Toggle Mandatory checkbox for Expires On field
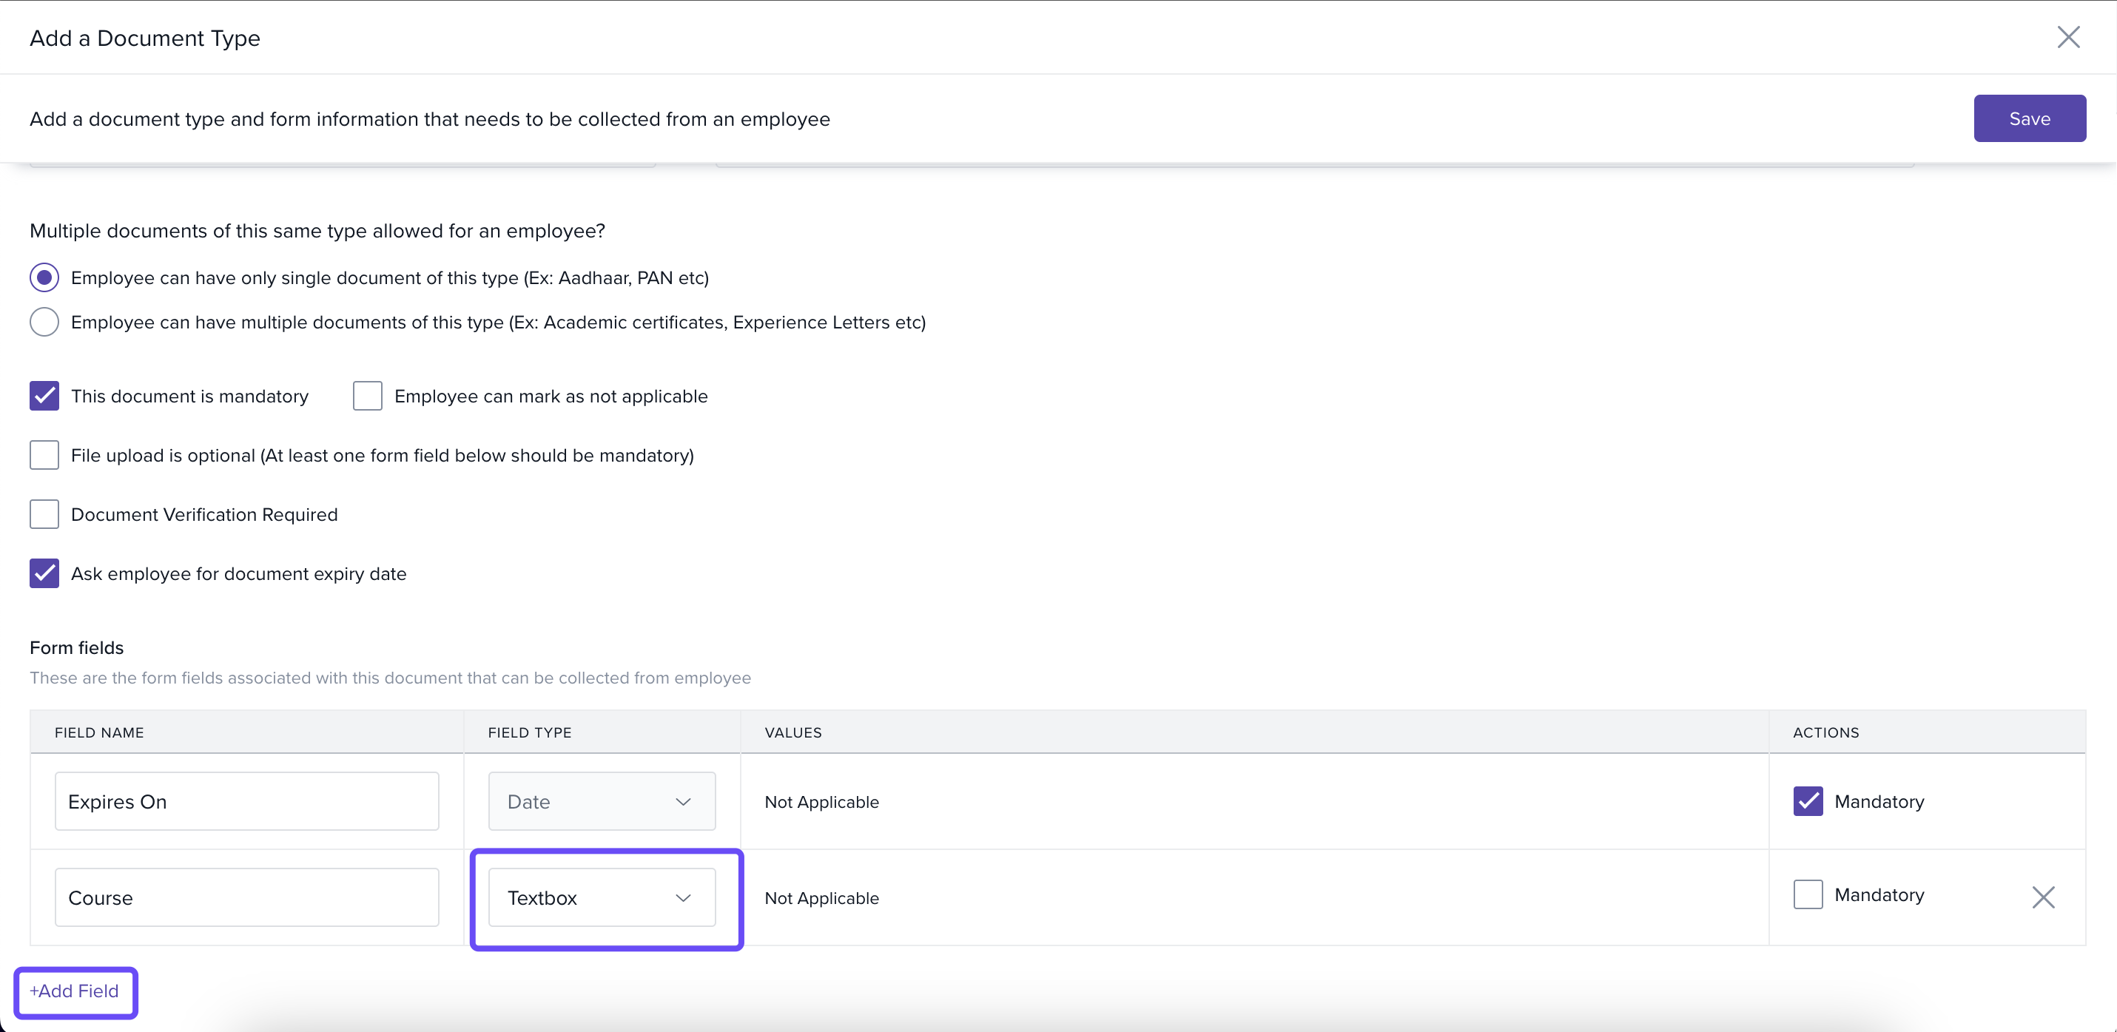2117x1032 pixels. 1808,801
